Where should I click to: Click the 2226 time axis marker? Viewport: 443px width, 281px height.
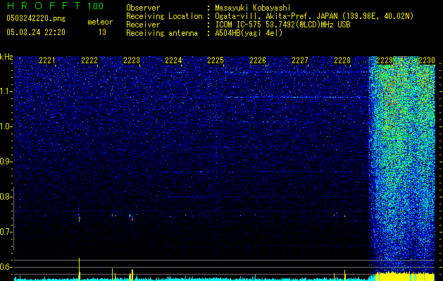[258, 60]
